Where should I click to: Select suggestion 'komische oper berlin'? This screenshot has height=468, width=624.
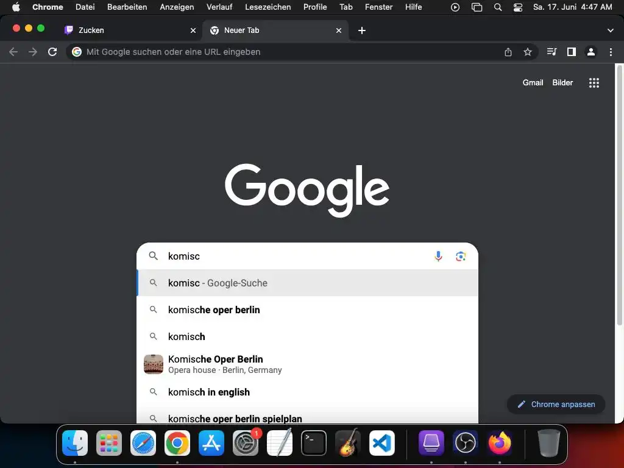(307, 310)
